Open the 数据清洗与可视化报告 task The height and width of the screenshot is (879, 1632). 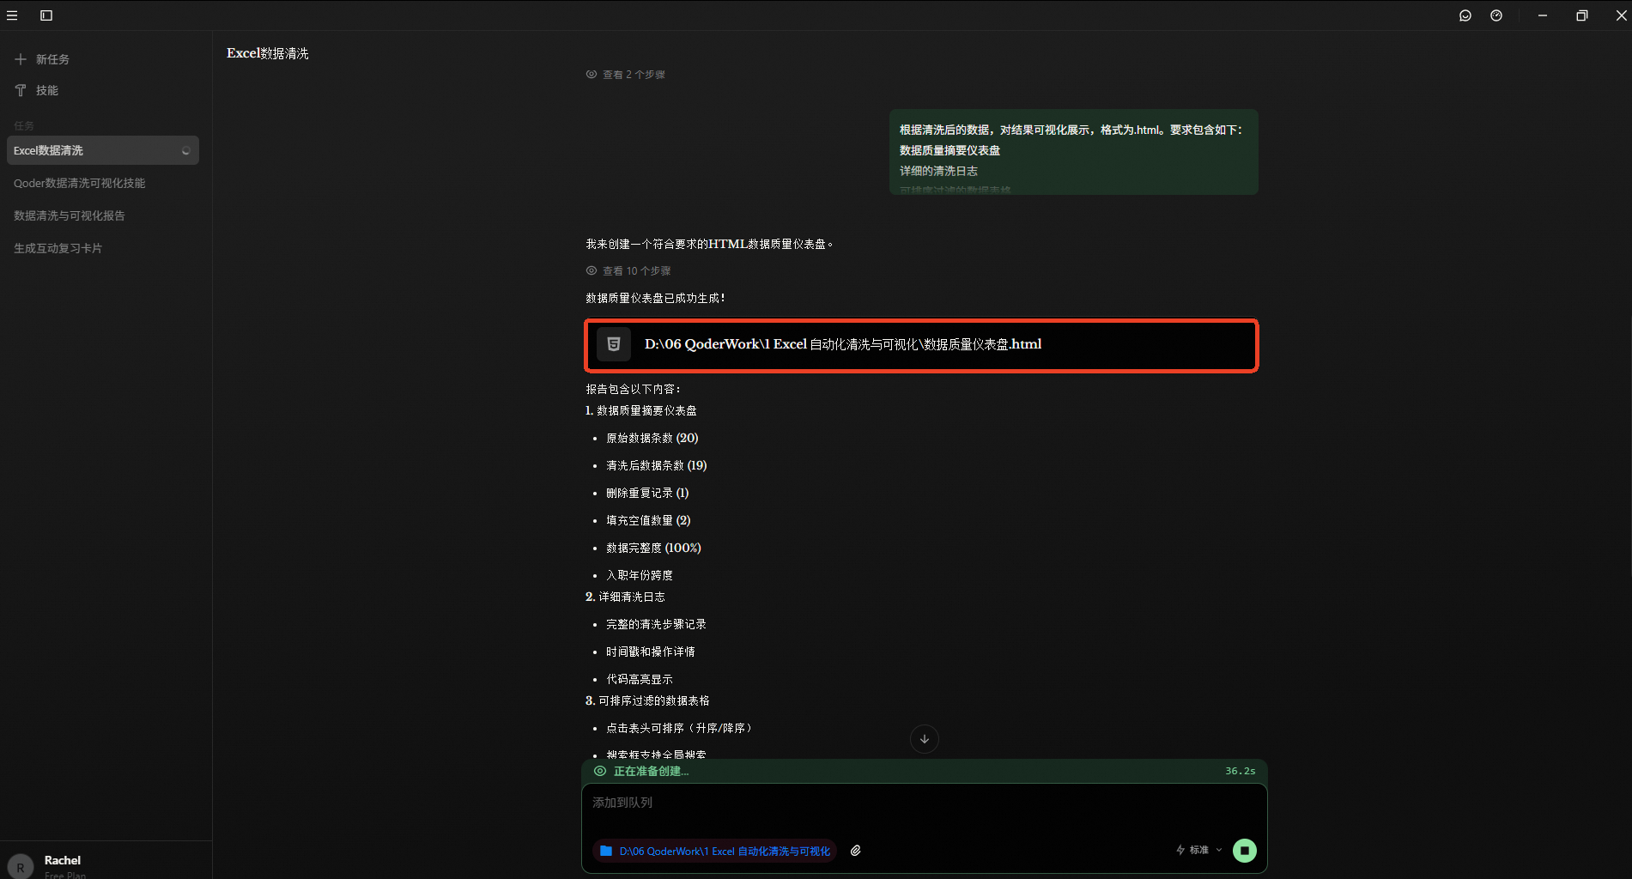point(103,215)
